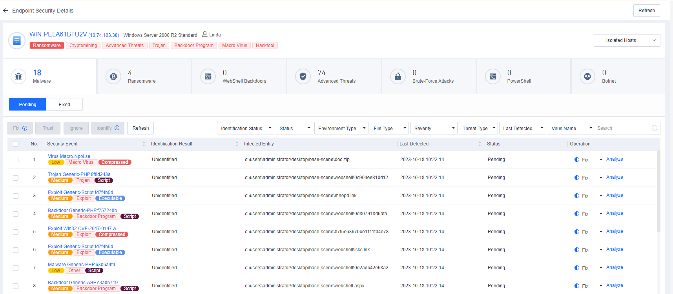Open the Ransomware bitcoin icon card
The image size is (673, 294).
pyautogui.click(x=113, y=76)
